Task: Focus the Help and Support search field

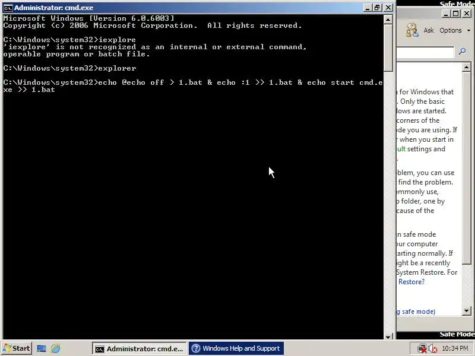Action: [426, 52]
